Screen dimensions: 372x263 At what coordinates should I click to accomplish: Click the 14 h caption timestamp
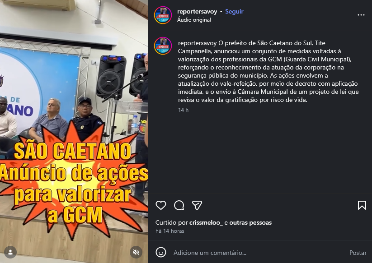click(x=184, y=110)
